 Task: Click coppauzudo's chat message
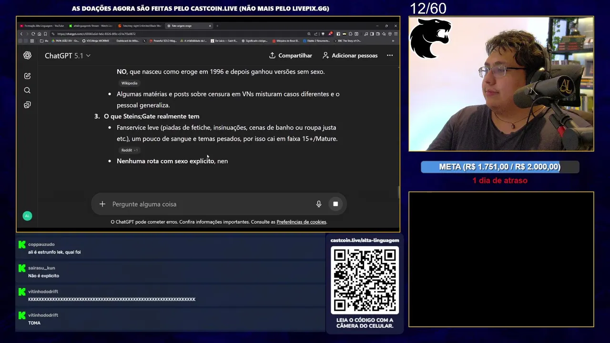tap(54, 252)
